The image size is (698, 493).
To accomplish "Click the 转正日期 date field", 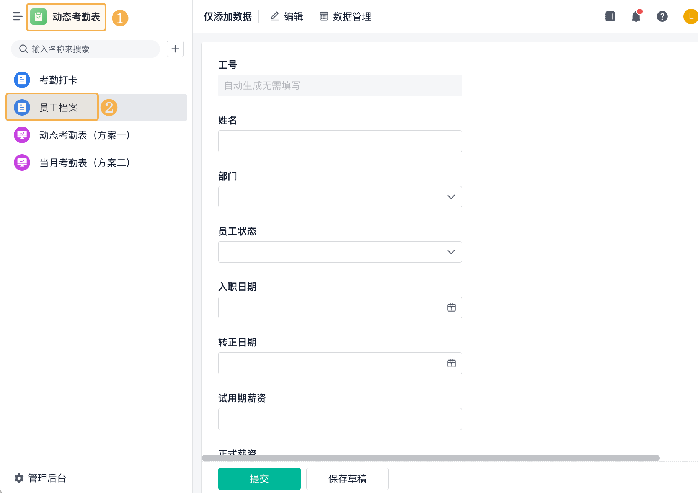I will [340, 363].
